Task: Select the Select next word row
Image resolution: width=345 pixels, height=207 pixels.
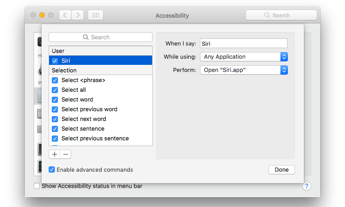Action: coord(84,119)
